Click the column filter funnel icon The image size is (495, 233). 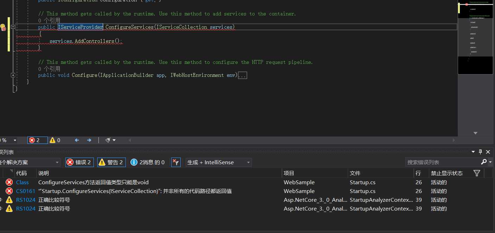coord(477,173)
